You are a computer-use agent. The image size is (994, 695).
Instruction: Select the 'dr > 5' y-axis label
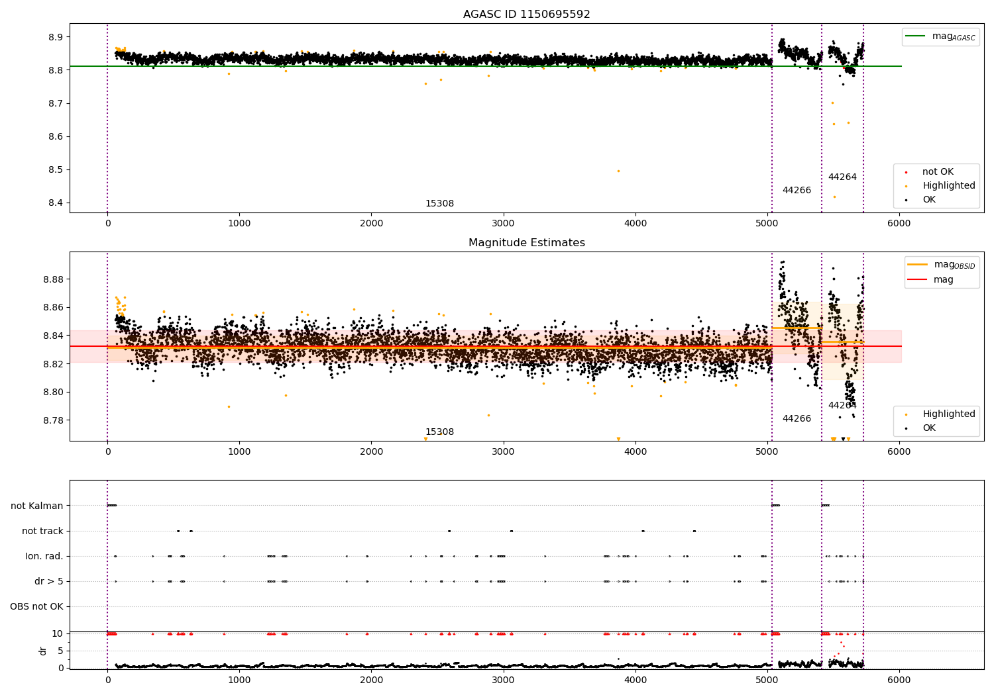(49, 581)
